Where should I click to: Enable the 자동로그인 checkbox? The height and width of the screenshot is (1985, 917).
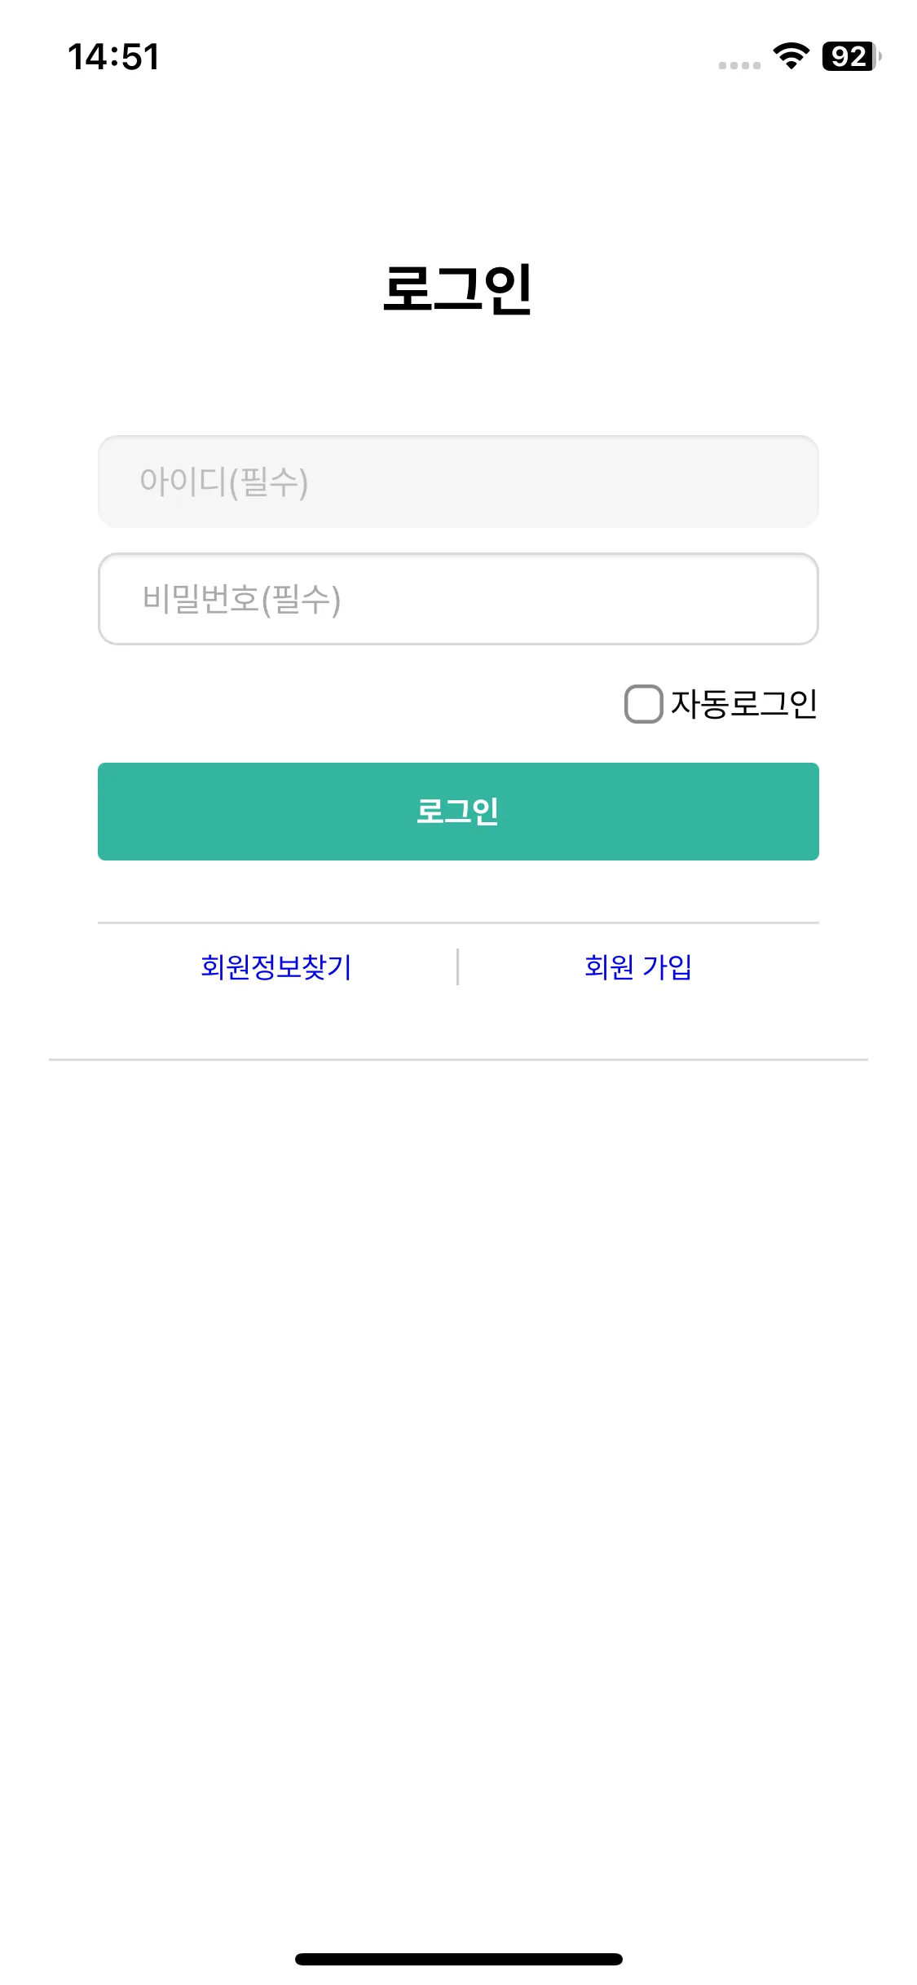pyautogui.click(x=643, y=704)
